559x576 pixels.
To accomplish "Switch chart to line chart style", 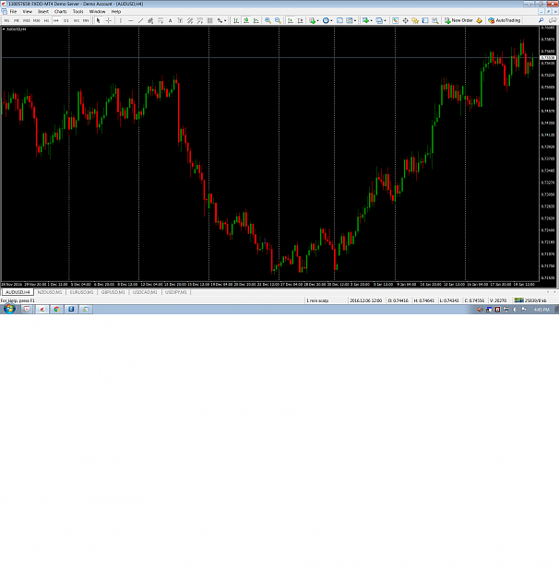I will coord(256,20).
